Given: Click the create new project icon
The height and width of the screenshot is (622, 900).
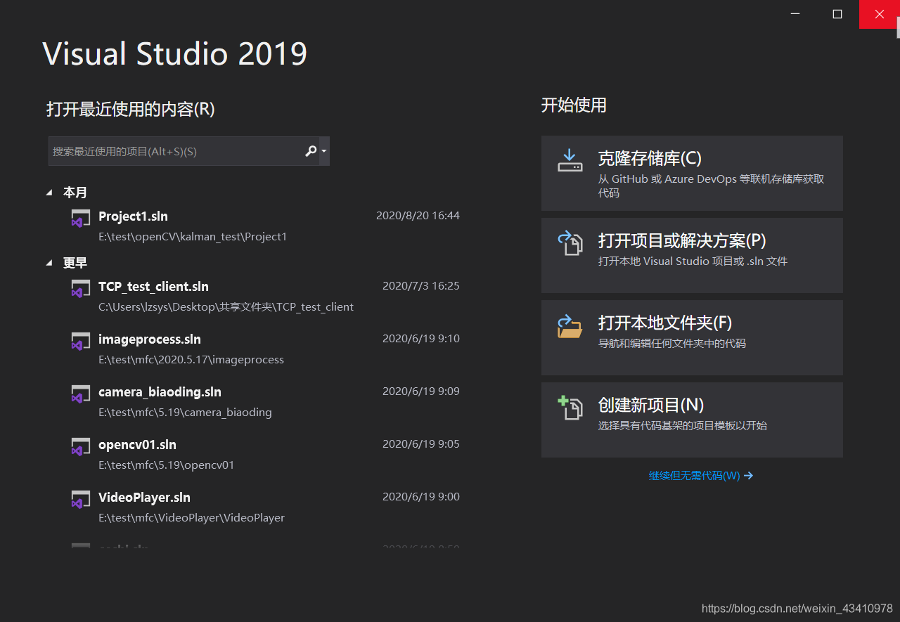Looking at the screenshot, I should point(570,408).
